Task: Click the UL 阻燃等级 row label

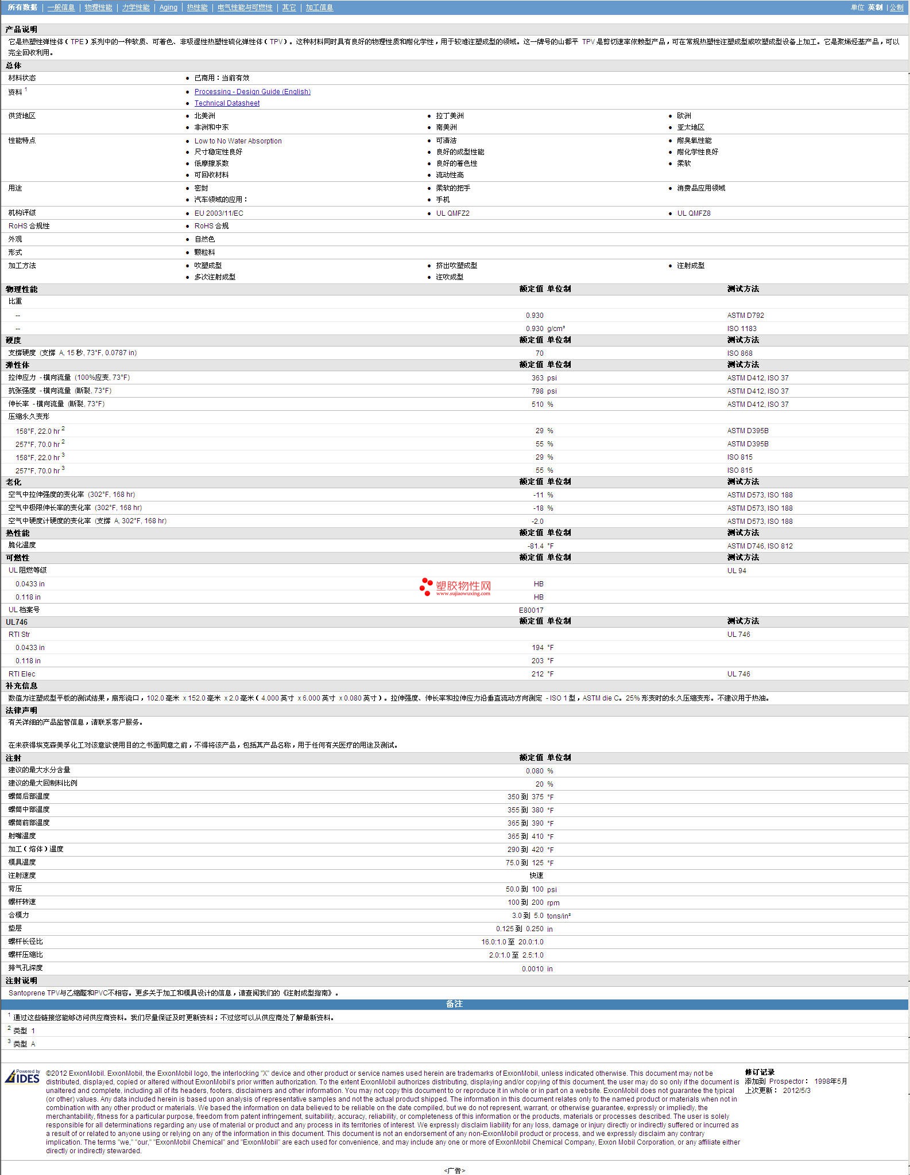Action: click(x=28, y=570)
